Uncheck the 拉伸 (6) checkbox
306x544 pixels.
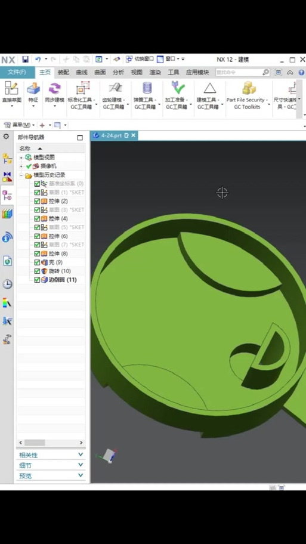point(37,236)
